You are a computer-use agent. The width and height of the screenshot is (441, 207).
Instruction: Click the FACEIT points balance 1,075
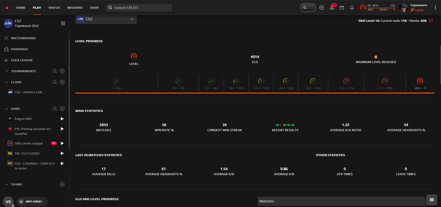point(417,10)
